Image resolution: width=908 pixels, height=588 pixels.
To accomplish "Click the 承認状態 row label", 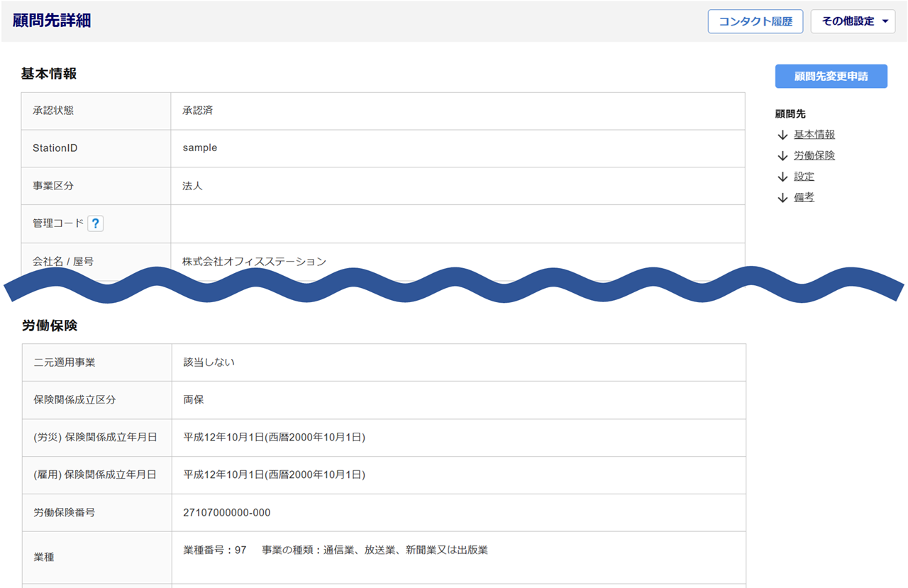I will [x=53, y=111].
